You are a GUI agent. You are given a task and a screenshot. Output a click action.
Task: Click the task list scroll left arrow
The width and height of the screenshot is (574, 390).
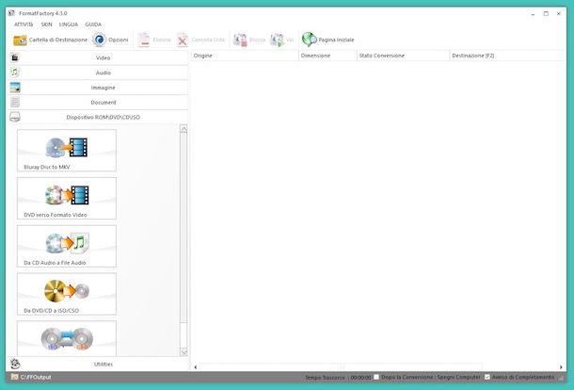point(196,366)
